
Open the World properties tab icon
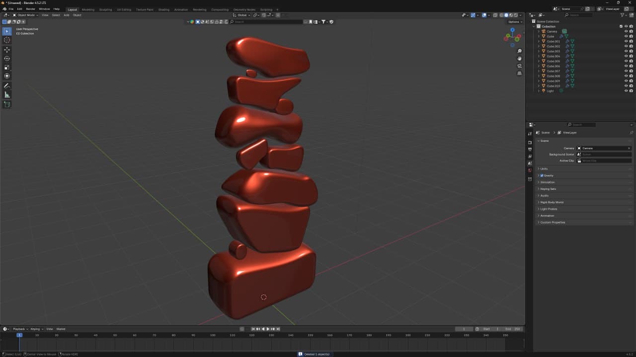pos(530,170)
